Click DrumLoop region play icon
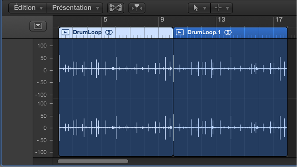This screenshot has height=167, width=297. [x=65, y=32]
